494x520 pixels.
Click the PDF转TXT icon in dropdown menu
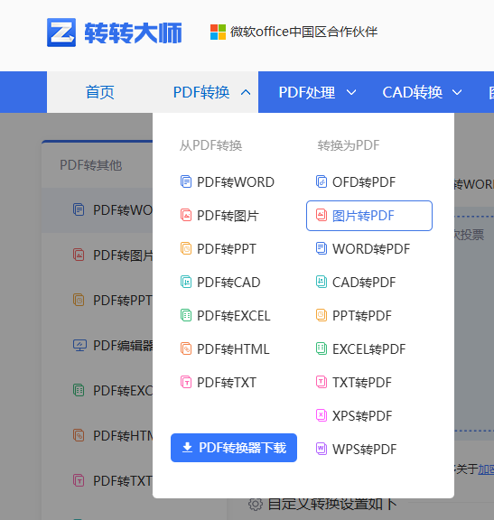(x=186, y=383)
